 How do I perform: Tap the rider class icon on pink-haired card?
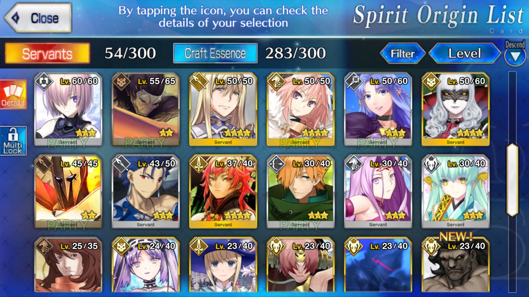point(276,82)
